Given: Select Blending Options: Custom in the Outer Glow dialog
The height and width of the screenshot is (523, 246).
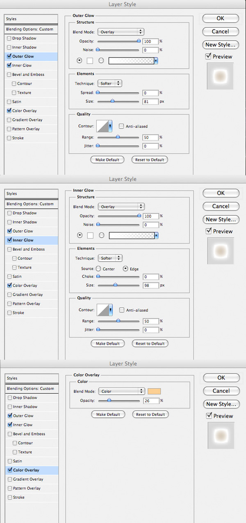Looking at the screenshot, I should click(31, 29).
